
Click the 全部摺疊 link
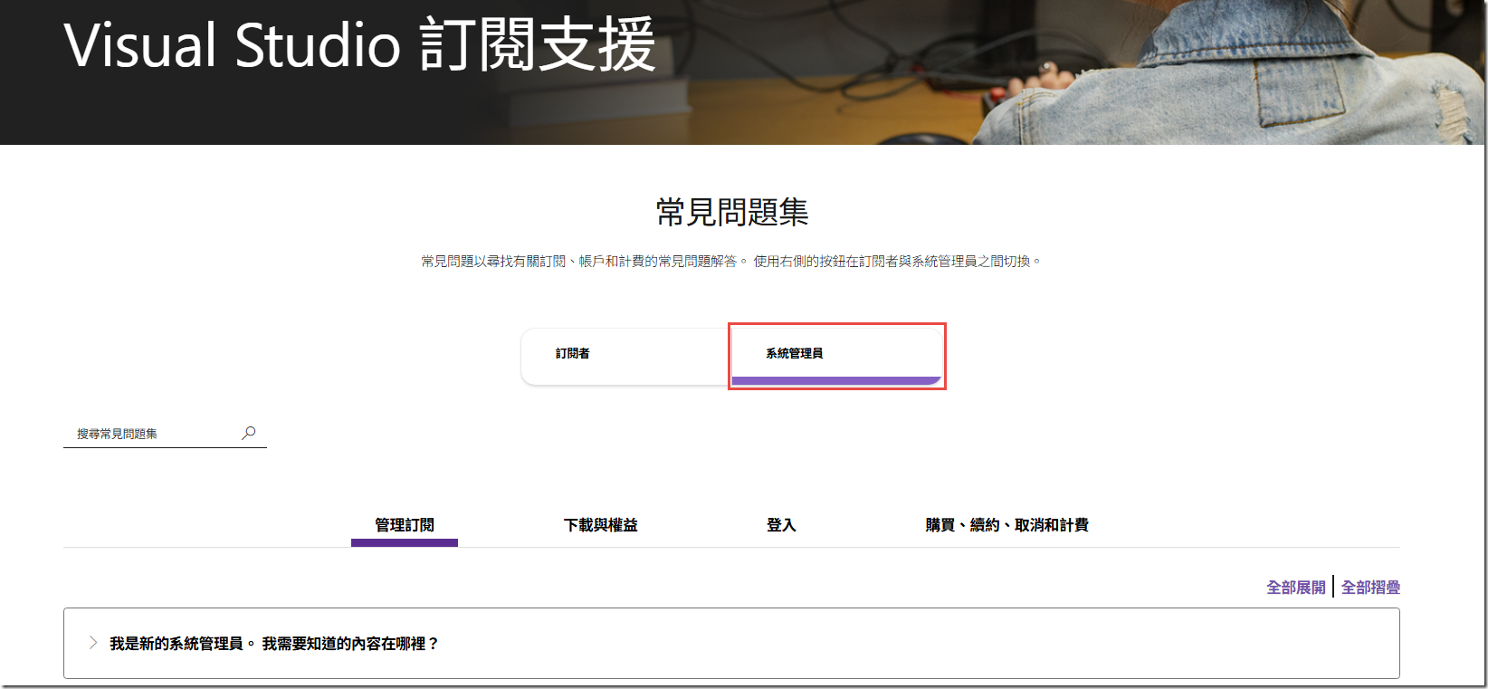(1370, 587)
